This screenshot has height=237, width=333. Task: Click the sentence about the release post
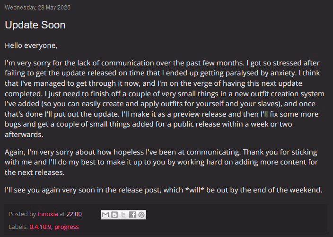[164, 190]
